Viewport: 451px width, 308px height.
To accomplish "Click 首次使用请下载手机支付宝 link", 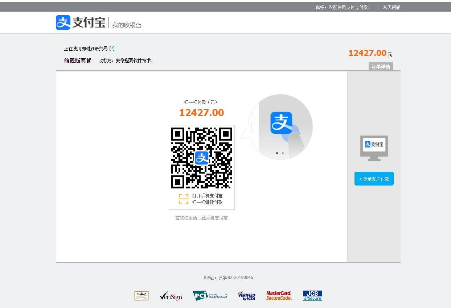I will (201, 218).
